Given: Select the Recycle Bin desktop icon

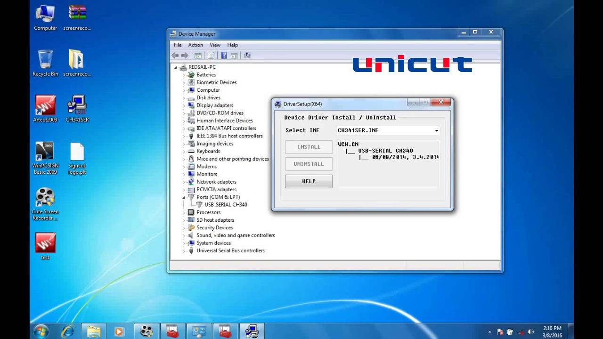Looking at the screenshot, I should click(x=45, y=63).
